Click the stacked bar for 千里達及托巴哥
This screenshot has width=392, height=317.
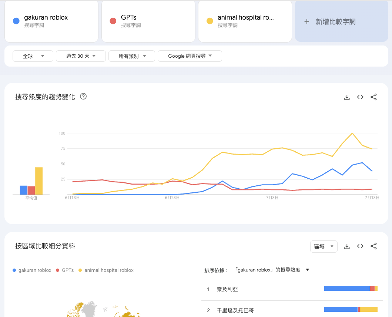click(x=351, y=310)
